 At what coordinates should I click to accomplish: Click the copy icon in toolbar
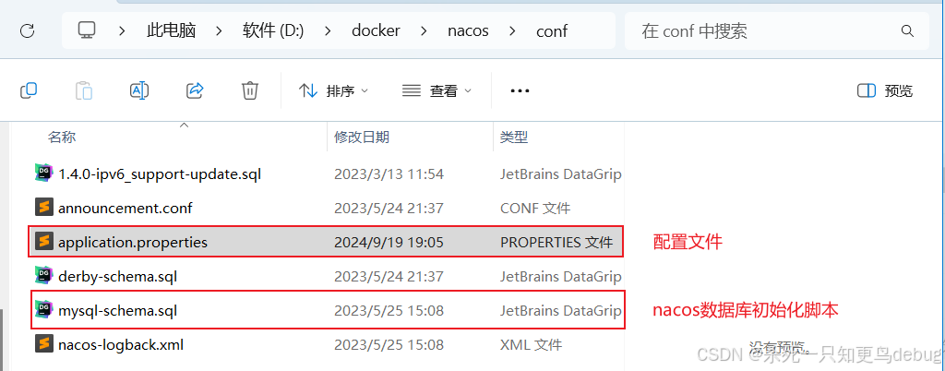29,91
